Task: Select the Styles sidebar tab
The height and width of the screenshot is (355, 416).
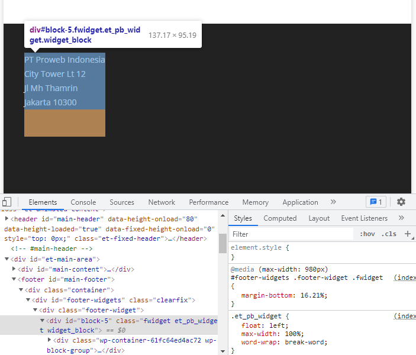Action: click(243, 218)
